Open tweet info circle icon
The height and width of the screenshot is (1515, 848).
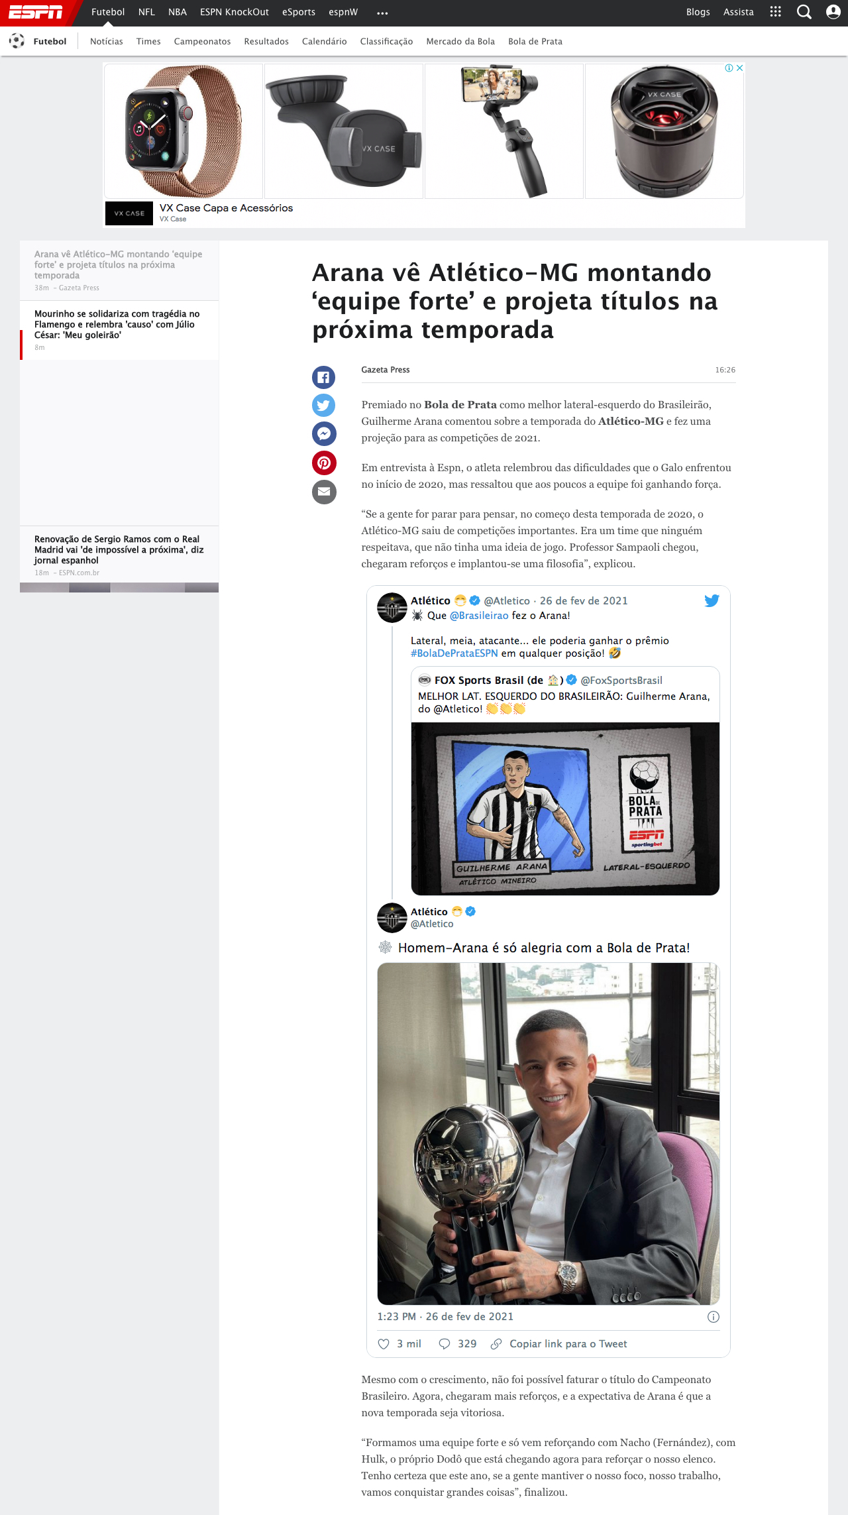(714, 1316)
